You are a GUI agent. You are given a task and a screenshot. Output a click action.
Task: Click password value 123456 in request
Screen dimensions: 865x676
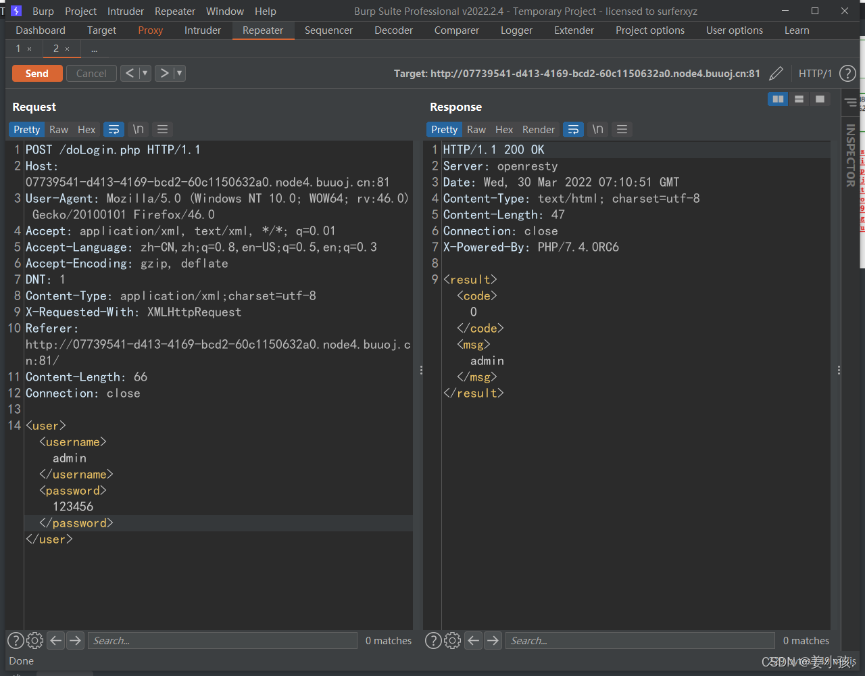[x=73, y=506]
